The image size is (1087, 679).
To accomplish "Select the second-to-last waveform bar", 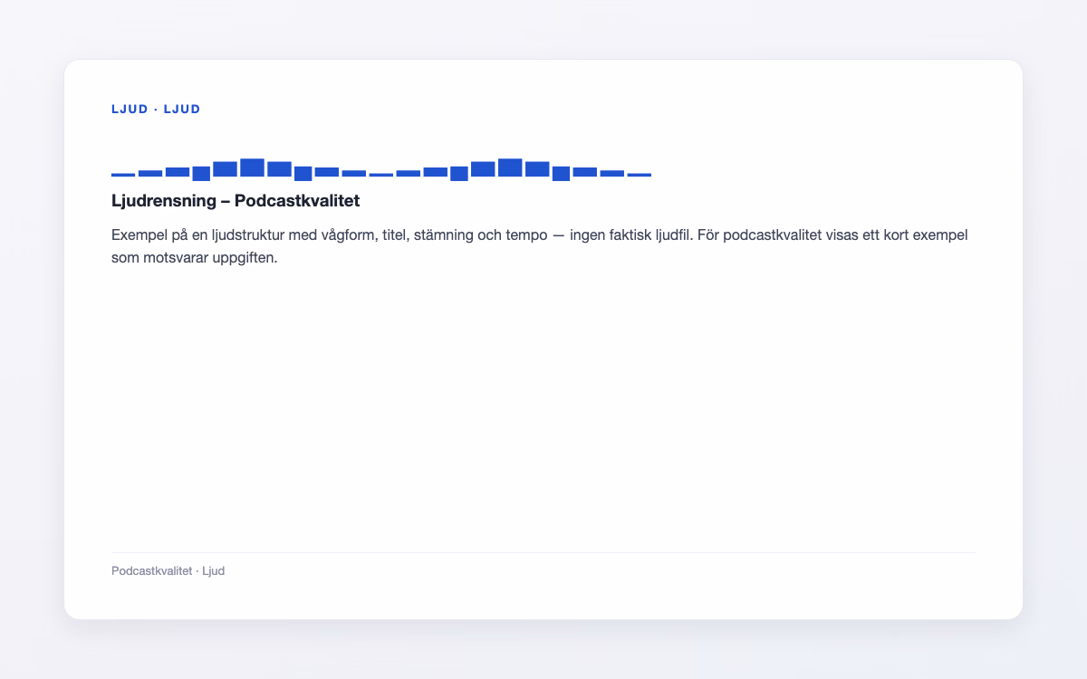I will (x=612, y=173).
